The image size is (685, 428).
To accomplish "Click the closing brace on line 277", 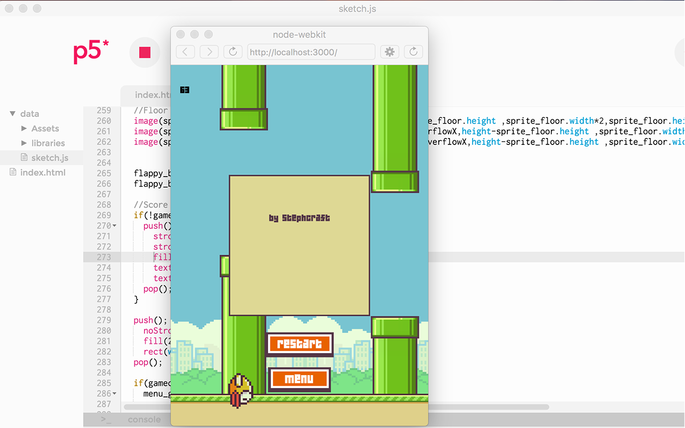I will [136, 300].
